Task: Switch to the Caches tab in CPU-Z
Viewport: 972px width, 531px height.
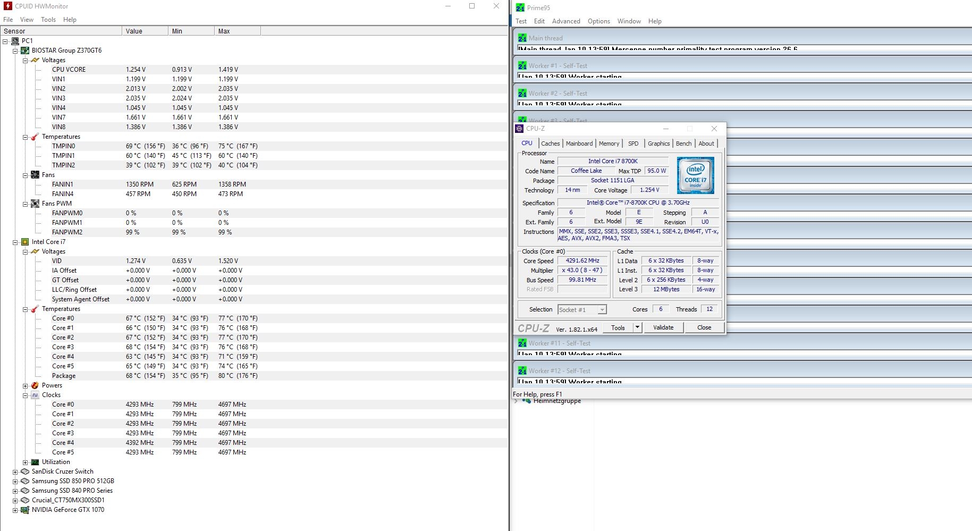Action: pyautogui.click(x=551, y=144)
